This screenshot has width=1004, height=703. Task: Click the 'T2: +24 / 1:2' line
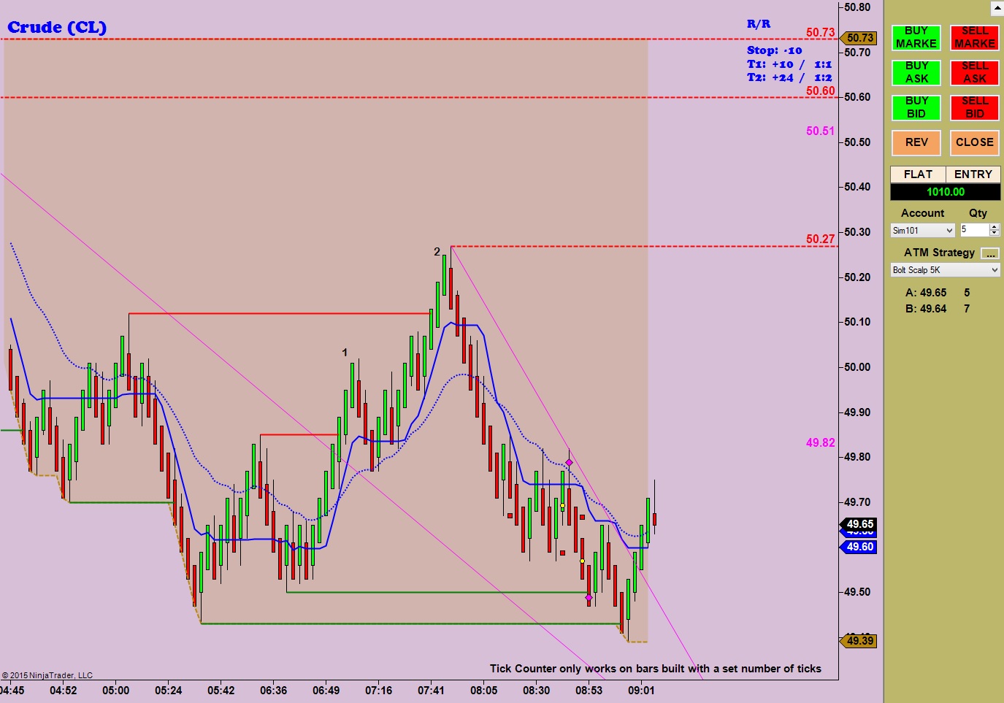789,77
